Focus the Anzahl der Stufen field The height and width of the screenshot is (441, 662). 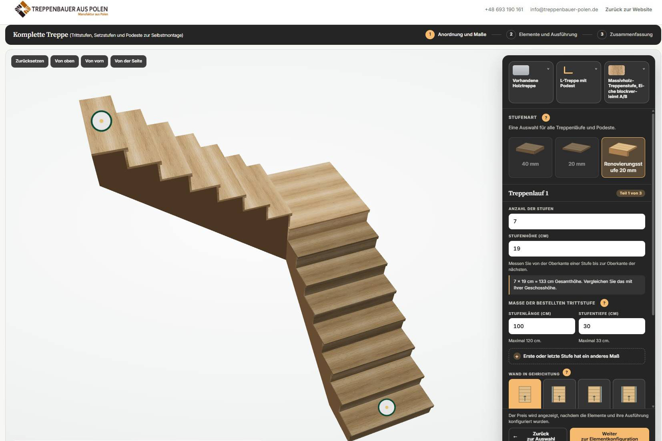tap(577, 221)
